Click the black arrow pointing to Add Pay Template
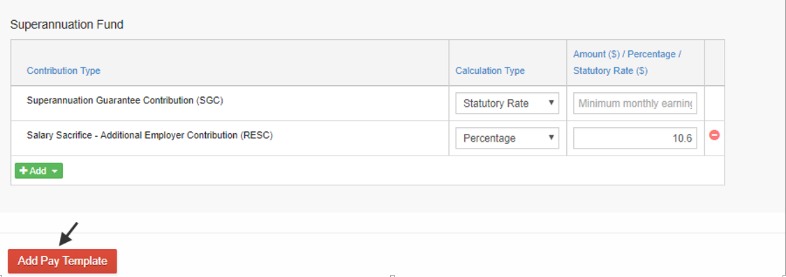The height and width of the screenshot is (277, 786). pos(68,234)
